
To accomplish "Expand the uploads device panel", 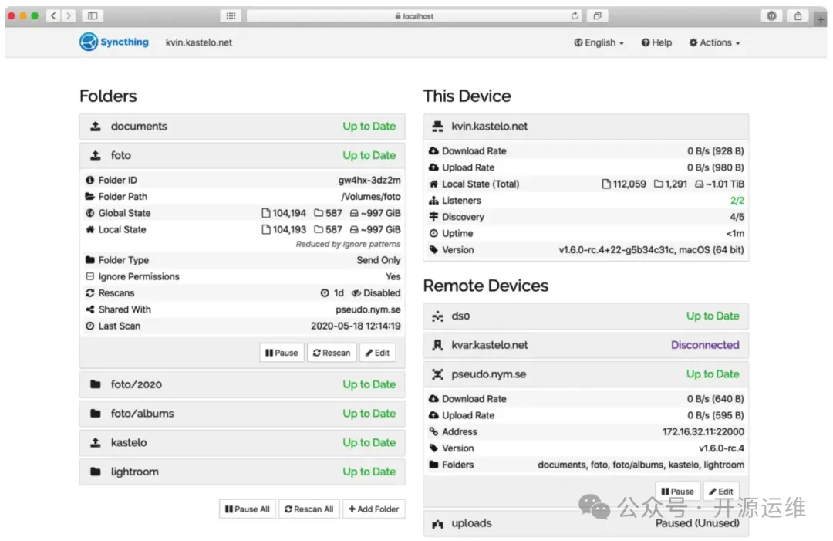I will tap(586, 524).
